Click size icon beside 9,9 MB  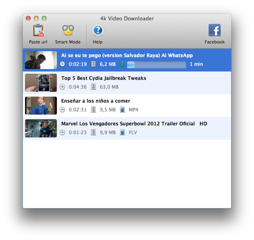[x=93, y=132]
